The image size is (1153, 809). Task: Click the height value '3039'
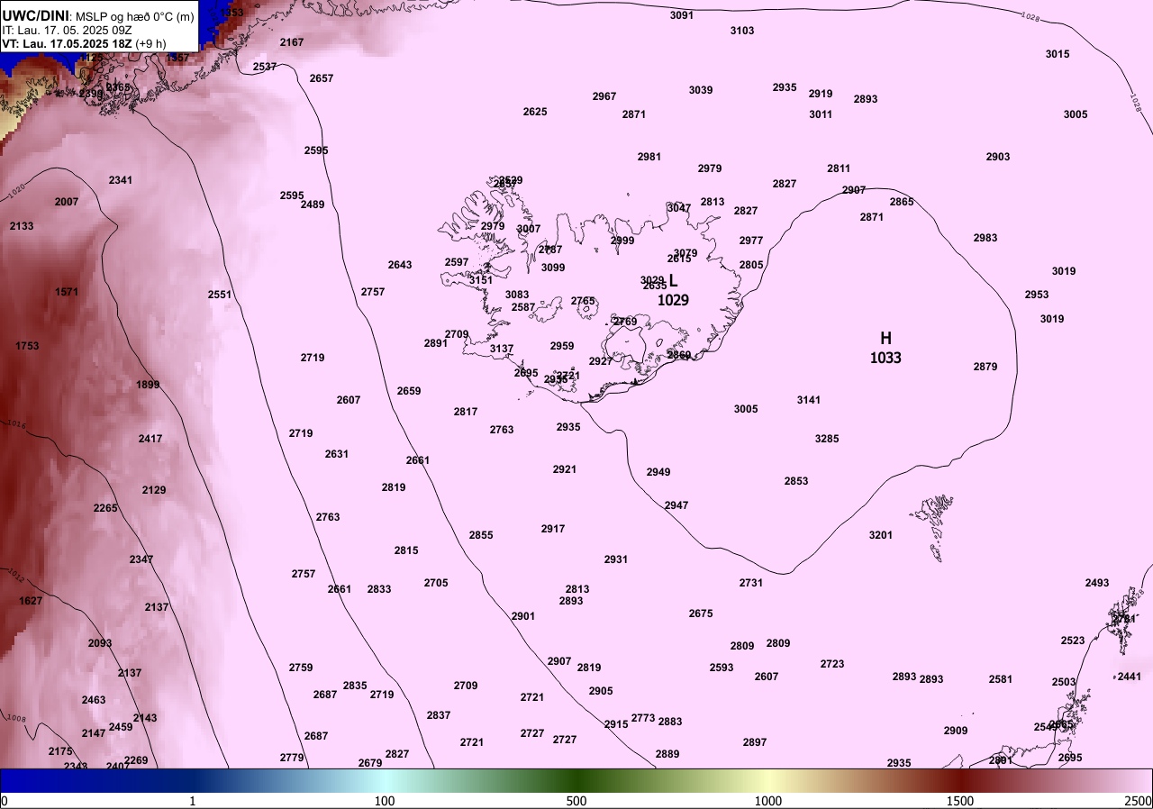701,90
